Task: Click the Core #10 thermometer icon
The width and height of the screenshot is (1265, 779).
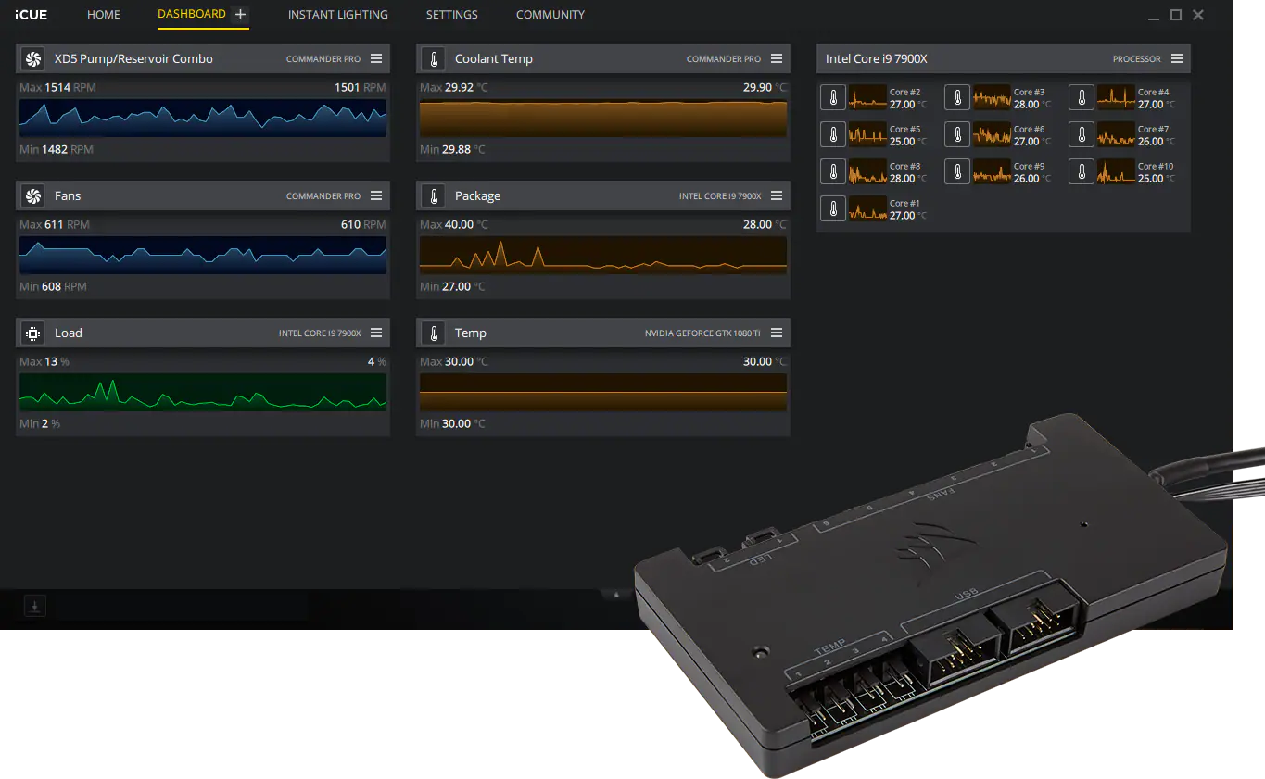Action: point(1082,171)
